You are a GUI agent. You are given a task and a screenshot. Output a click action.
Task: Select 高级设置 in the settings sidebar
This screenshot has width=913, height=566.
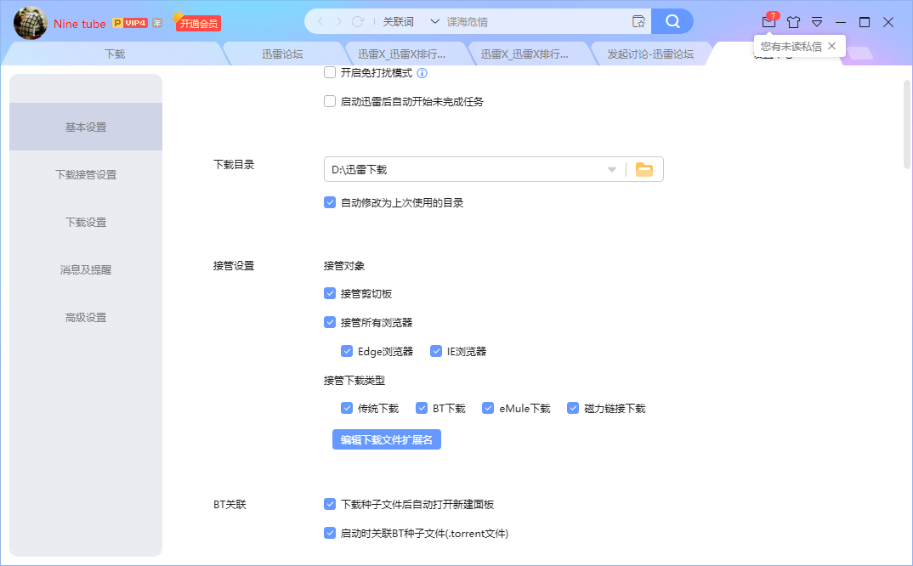pos(85,317)
